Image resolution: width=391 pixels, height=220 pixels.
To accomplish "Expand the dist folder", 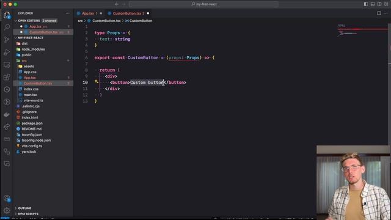I will point(24,43).
